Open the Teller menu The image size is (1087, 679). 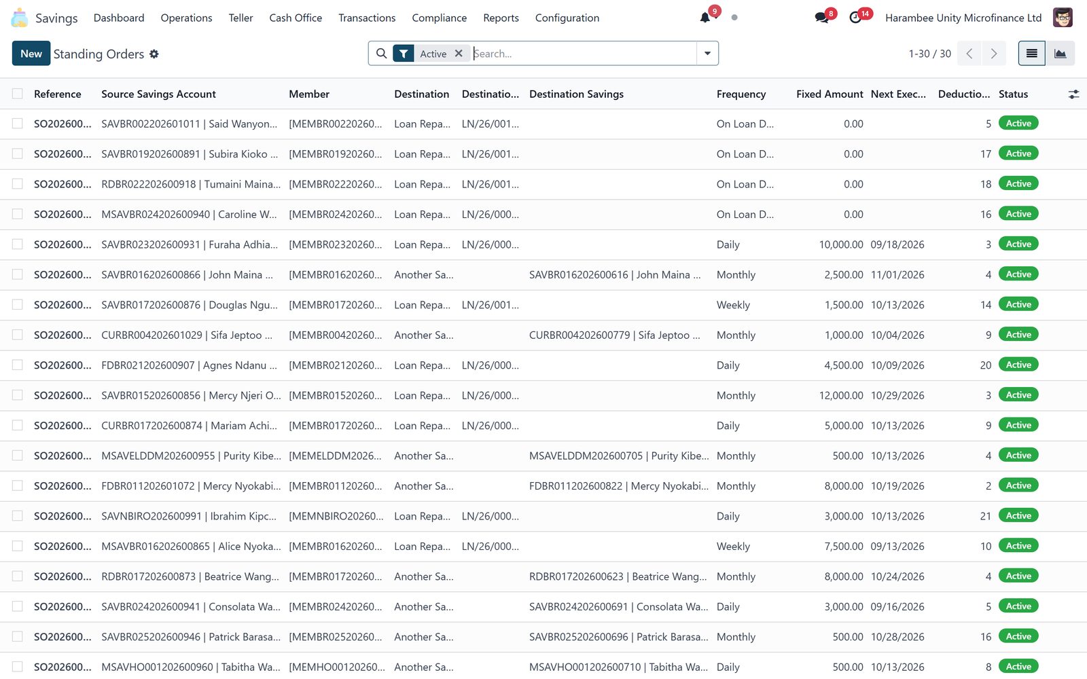point(240,18)
